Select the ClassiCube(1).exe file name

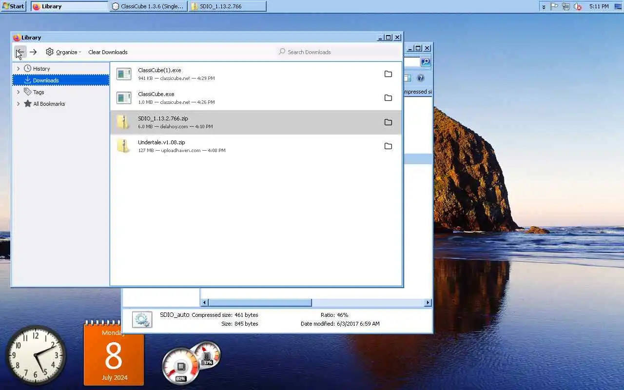point(159,70)
